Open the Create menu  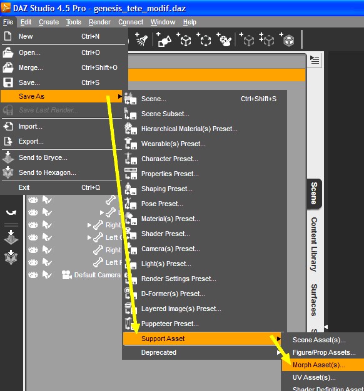pos(49,22)
